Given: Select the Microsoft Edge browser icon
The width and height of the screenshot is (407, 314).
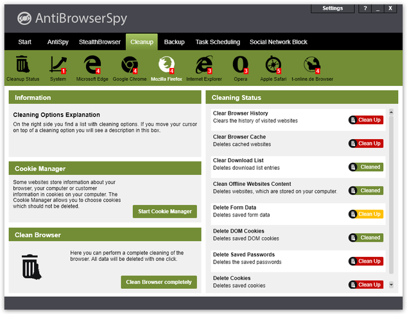Looking at the screenshot, I should point(92,64).
